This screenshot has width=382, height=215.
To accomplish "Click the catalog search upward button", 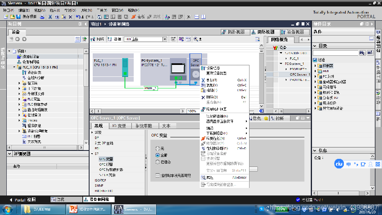I will coord(370,53).
